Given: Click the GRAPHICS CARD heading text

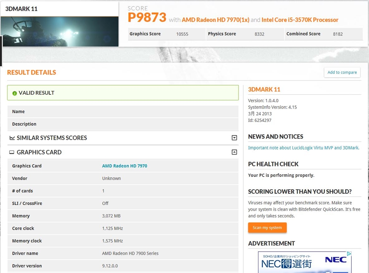Looking at the screenshot, I should point(39,152).
